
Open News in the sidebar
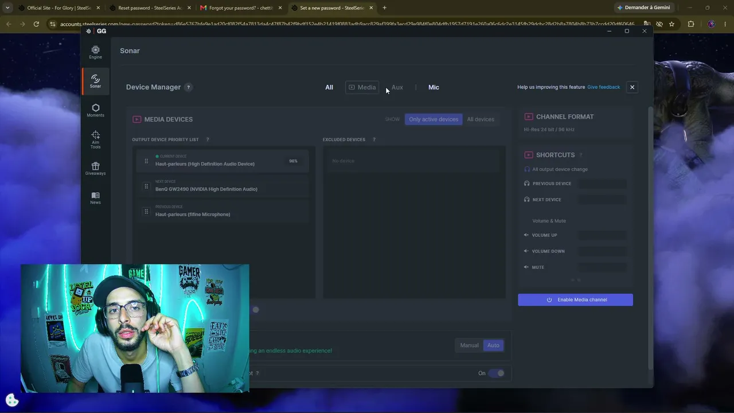[x=95, y=197]
